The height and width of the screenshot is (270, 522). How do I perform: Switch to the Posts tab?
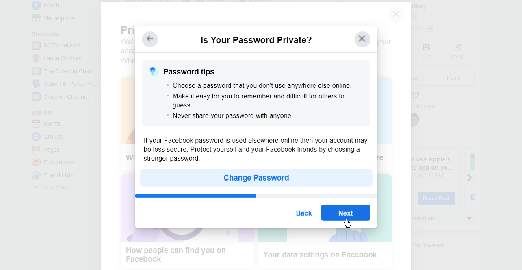453,78
